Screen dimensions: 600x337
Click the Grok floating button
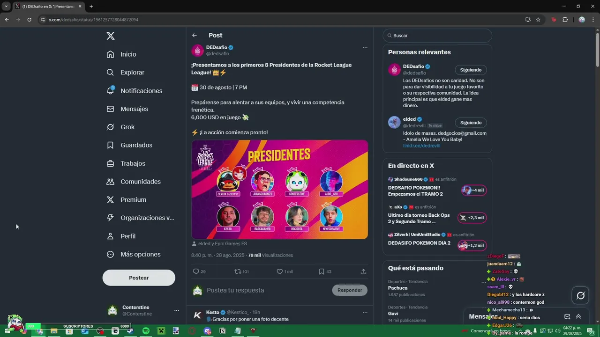(580, 295)
